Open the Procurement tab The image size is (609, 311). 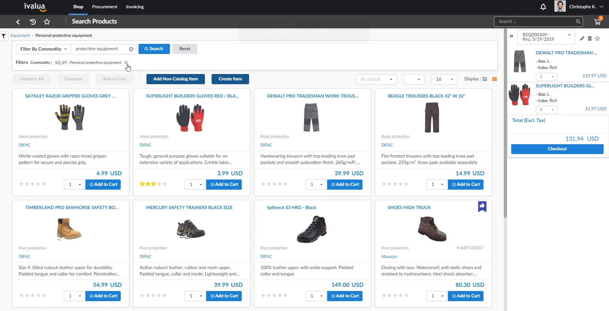click(105, 7)
